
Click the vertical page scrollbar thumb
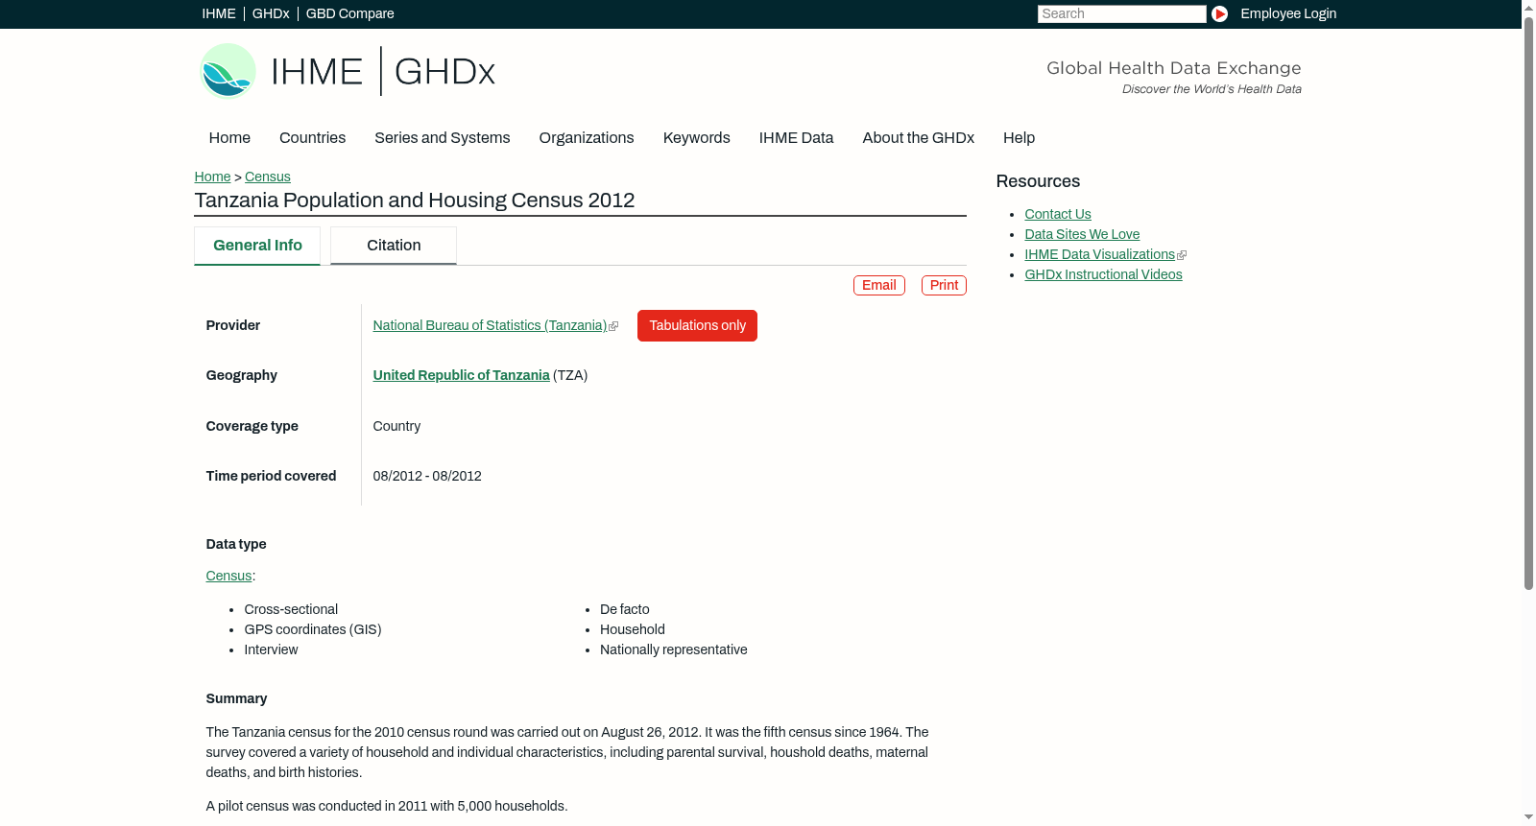point(1528,302)
